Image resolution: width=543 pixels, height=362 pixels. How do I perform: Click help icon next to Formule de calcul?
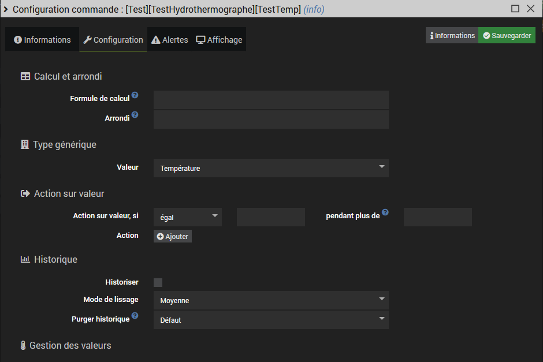(135, 95)
